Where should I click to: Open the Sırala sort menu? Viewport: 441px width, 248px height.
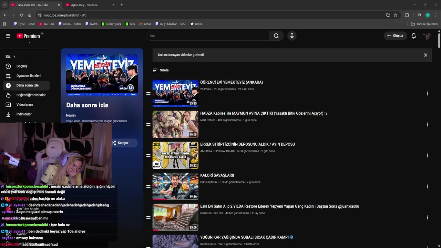tap(161, 70)
